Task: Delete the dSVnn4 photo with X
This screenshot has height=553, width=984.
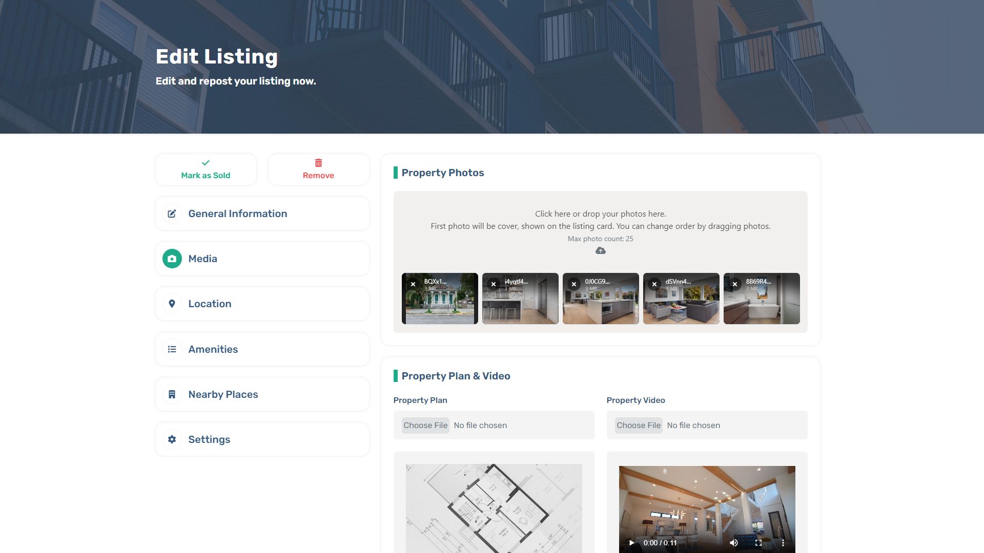Action: [654, 284]
